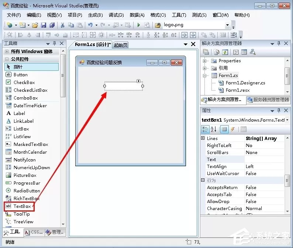The width and height of the screenshot is (293, 248).
Task: Click the Copy toolbar icon
Action: 71,25
